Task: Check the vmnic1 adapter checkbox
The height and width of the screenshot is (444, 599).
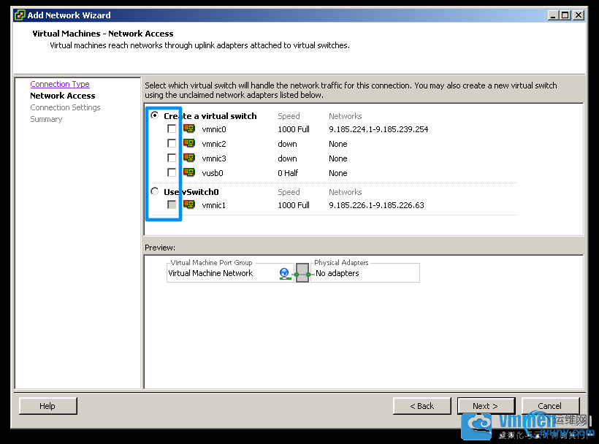Action: 172,204
